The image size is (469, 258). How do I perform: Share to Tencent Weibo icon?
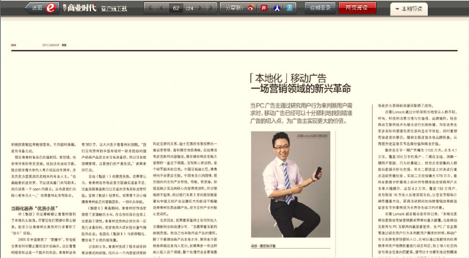coord(290,8)
